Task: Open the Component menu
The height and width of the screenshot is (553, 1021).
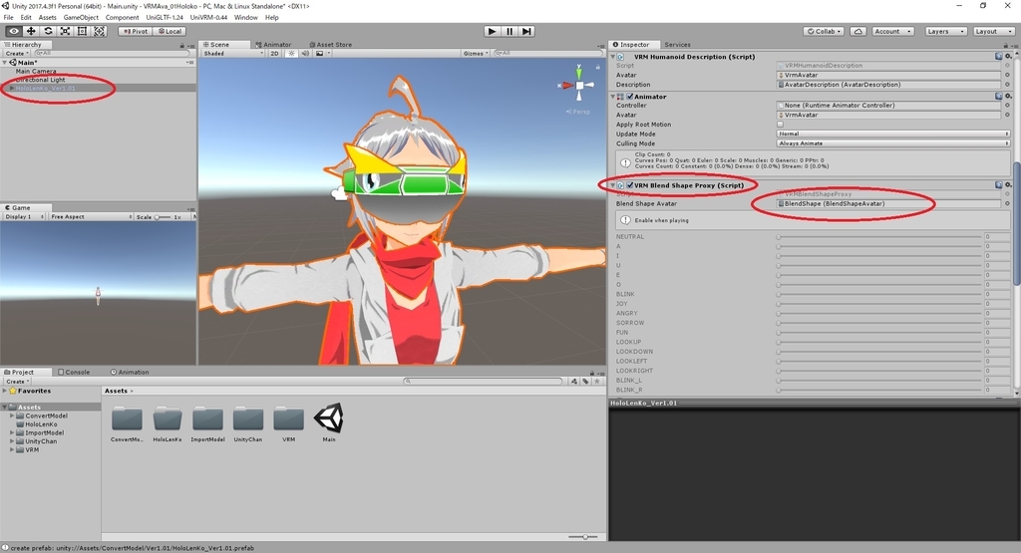Action: tap(122, 18)
